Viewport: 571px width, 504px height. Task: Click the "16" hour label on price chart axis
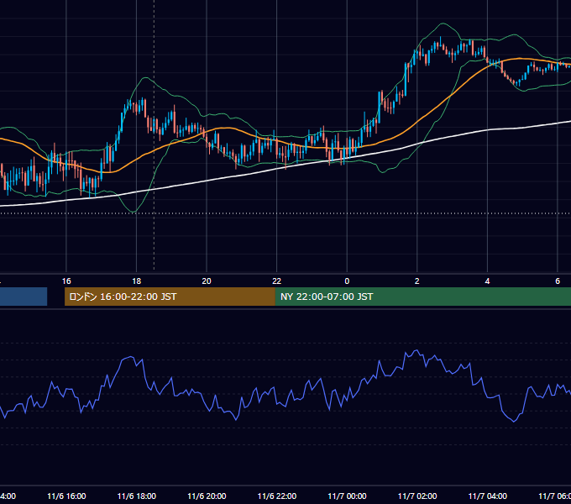pyautogui.click(x=66, y=281)
